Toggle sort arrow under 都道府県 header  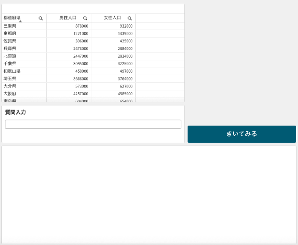coord(20,21)
